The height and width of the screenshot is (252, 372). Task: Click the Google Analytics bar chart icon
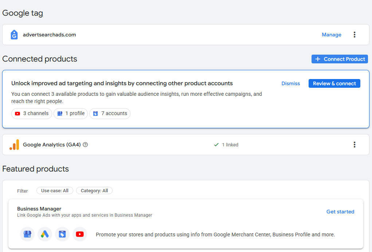click(x=14, y=145)
